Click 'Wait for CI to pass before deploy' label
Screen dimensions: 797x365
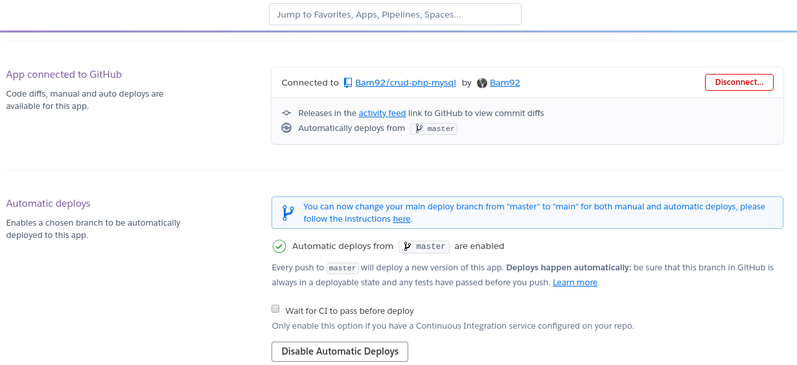[349, 311]
